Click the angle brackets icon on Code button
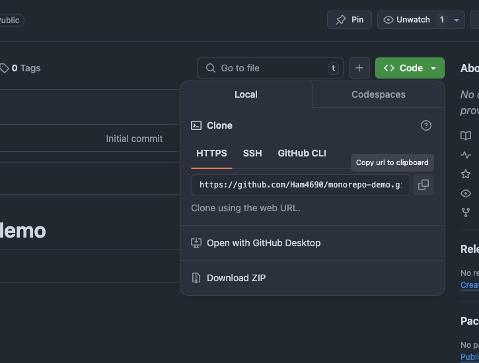The height and width of the screenshot is (363, 479). [389, 68]
